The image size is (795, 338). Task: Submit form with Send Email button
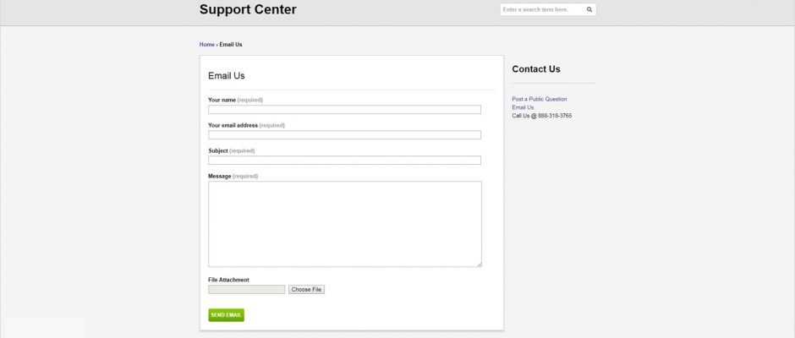click(x=226, y=315)
